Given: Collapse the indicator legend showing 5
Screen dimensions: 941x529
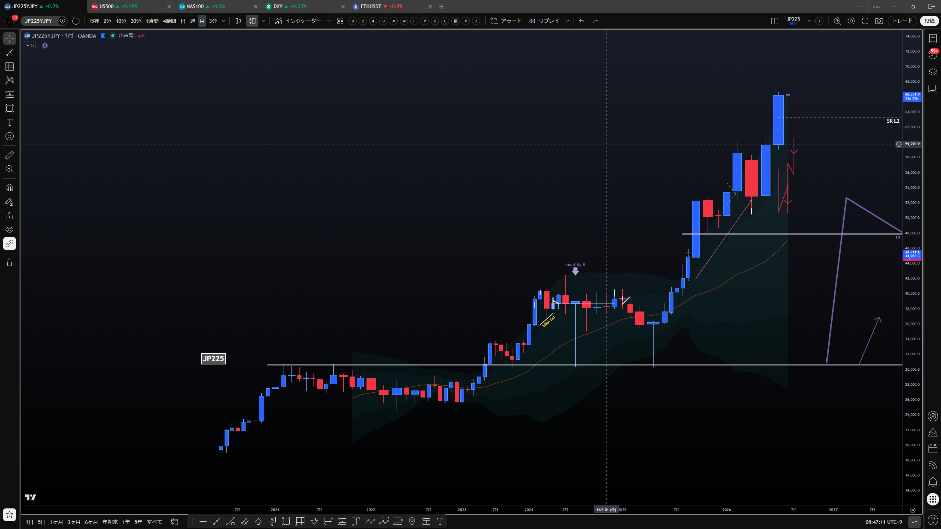Looking at the screenshot, I should [x=30, y=46].
